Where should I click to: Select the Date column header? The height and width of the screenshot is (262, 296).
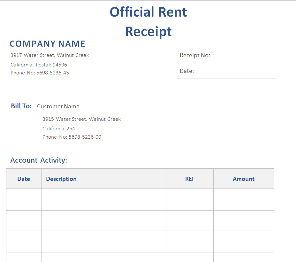[x=24, y=179]
